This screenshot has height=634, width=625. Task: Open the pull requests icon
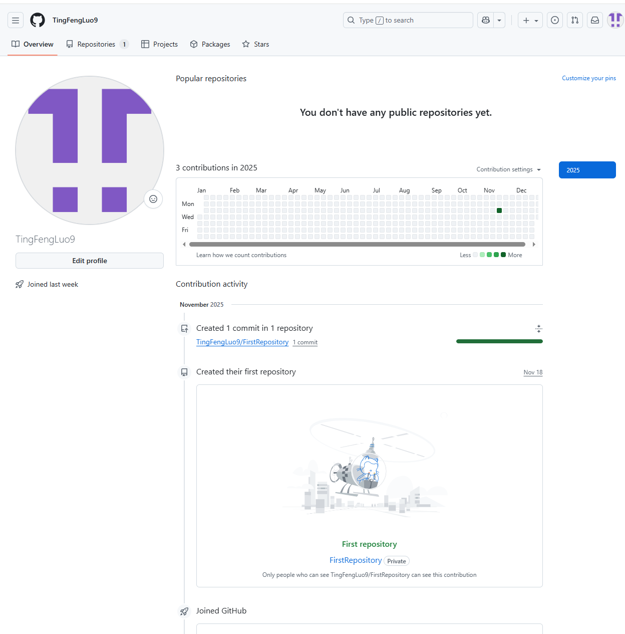[x=574, y=21]
